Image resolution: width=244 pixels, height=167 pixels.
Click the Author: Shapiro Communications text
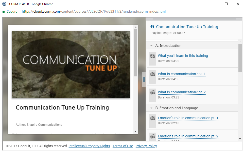tap(39, 125)
